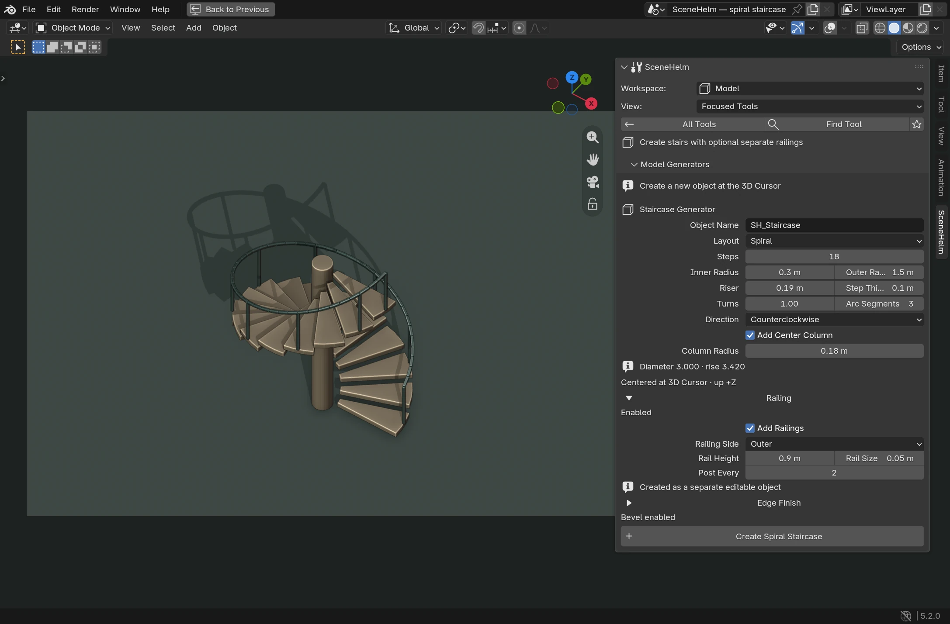The image size is (950, 624).
Task: Click Create Spiral Staircase button
Action: 772,537
